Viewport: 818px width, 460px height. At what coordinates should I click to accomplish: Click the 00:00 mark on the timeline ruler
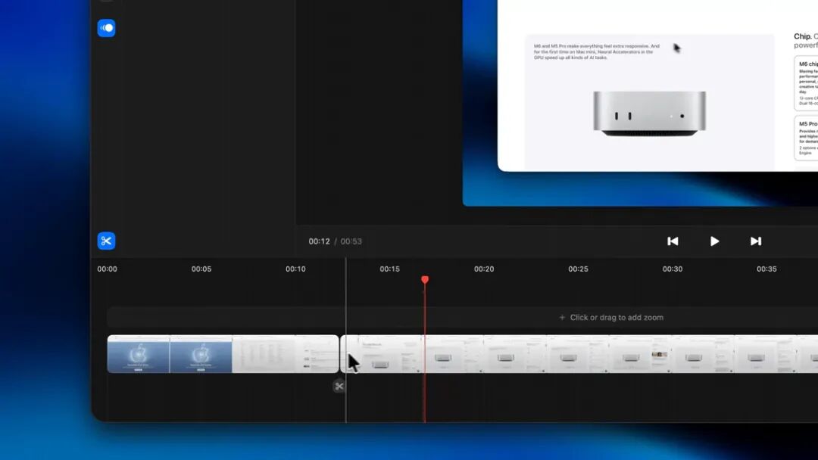[x=107, y=269]
